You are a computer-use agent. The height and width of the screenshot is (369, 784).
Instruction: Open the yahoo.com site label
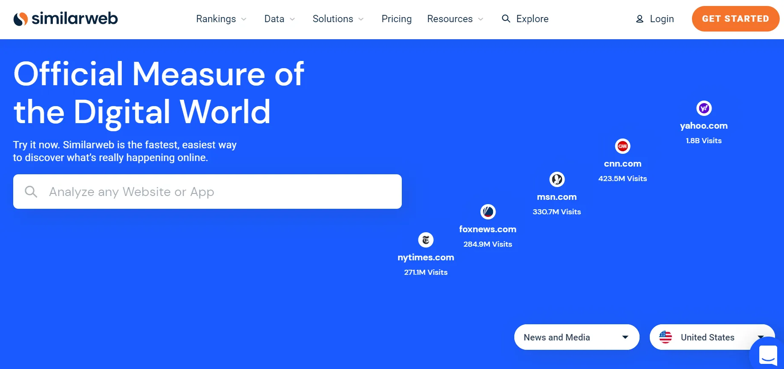(x=703, y=126)
